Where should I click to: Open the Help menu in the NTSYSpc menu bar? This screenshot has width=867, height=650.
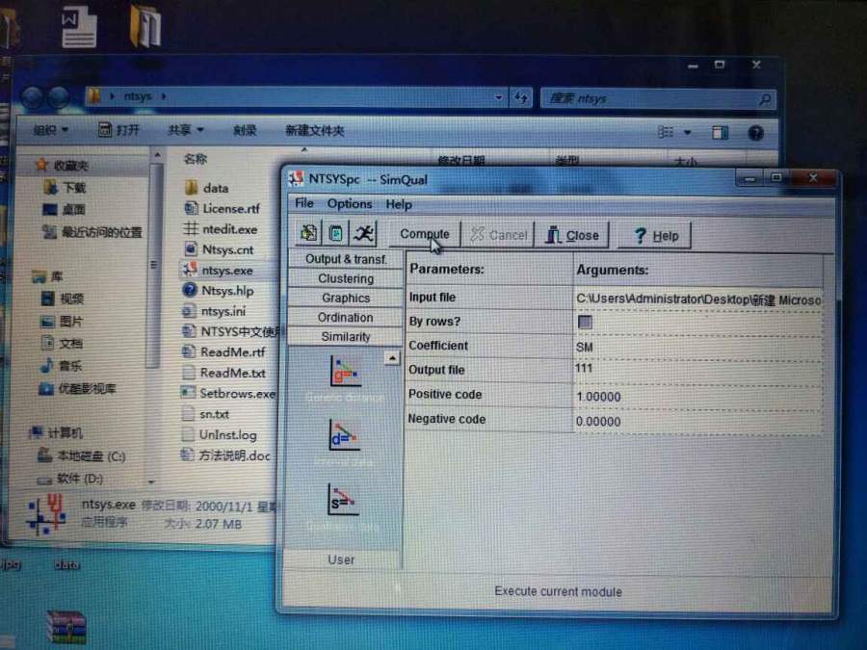[x=399, y=204]
